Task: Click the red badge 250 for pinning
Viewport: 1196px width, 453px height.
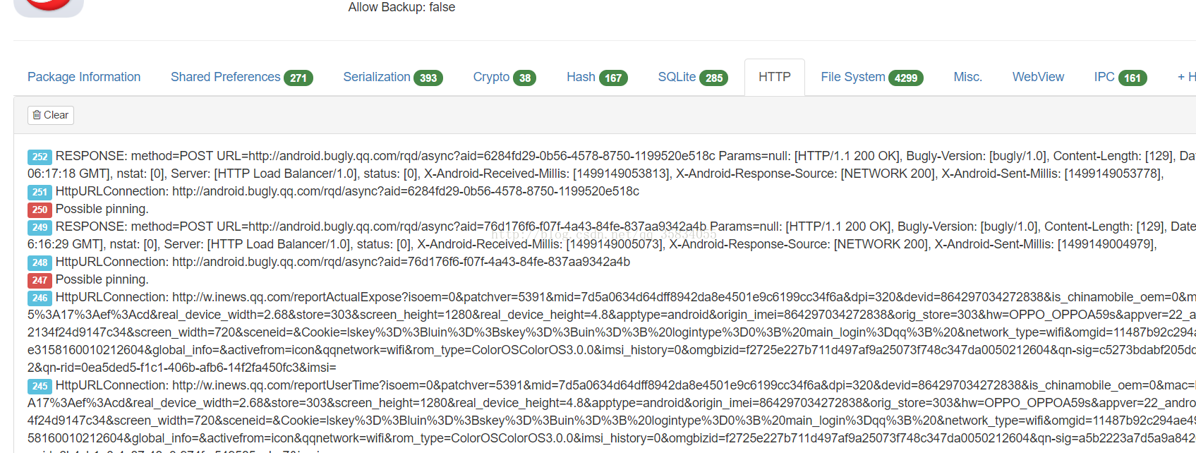Action: (40, 210)
